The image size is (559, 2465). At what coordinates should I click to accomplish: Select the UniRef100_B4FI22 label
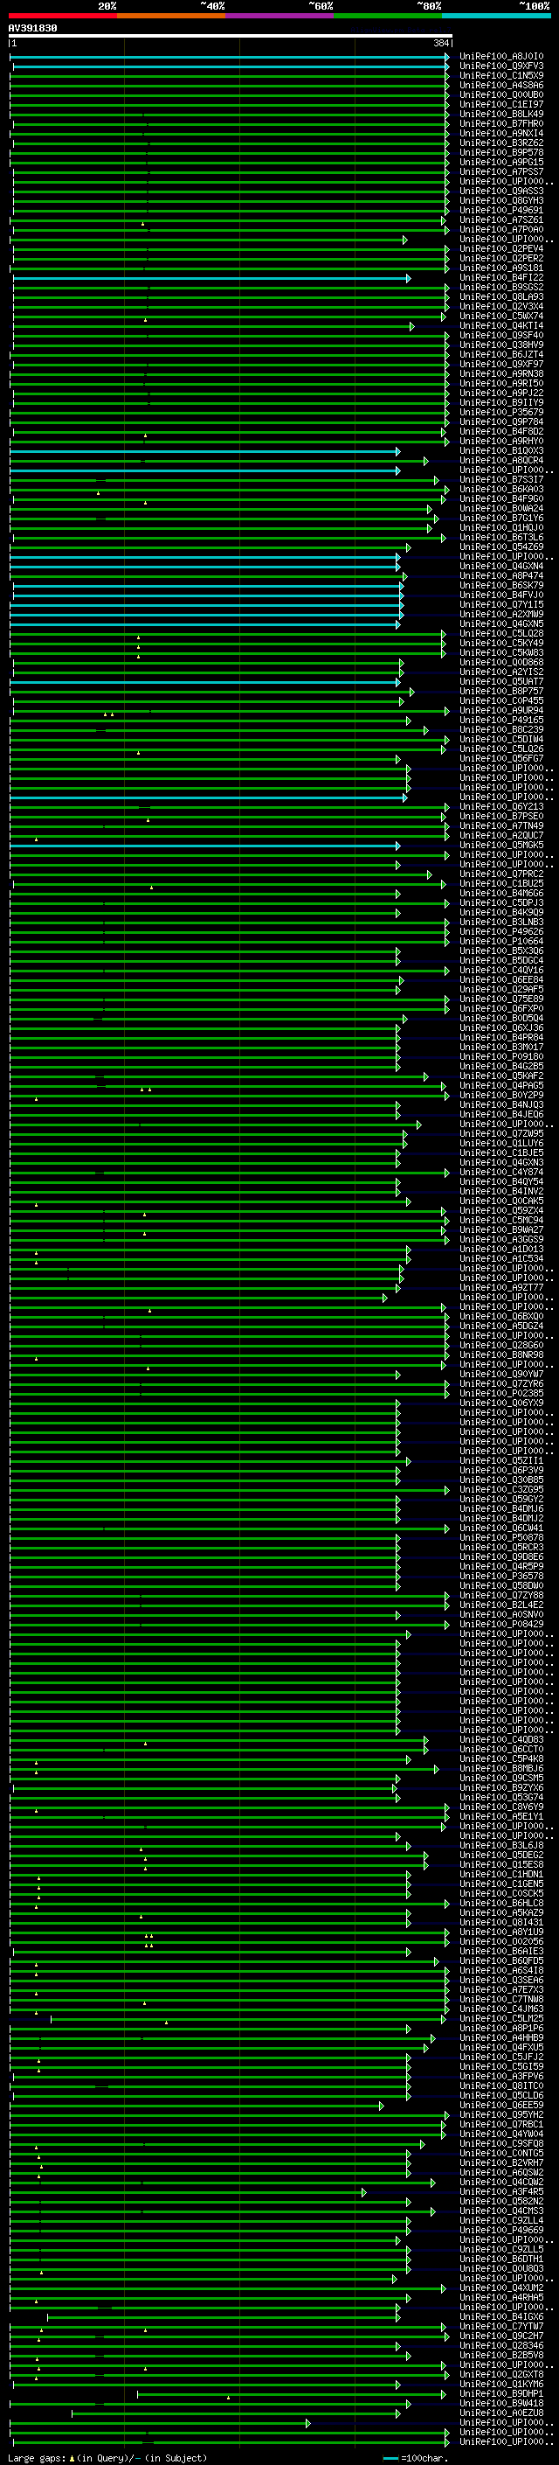pos(501,277)
